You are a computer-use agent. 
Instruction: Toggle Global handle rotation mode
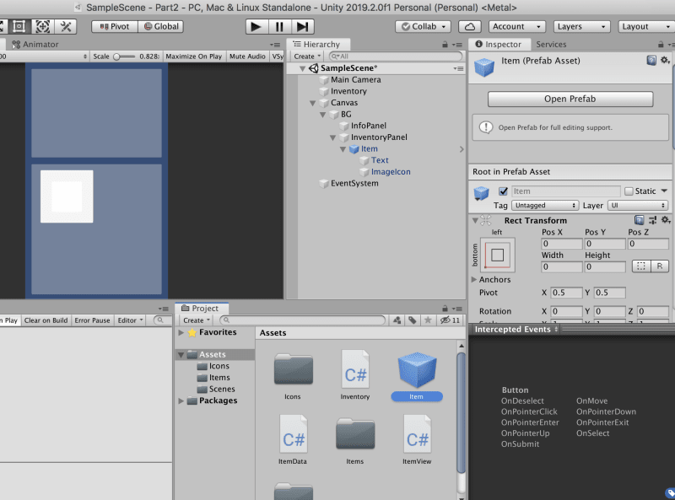(161, 27)
